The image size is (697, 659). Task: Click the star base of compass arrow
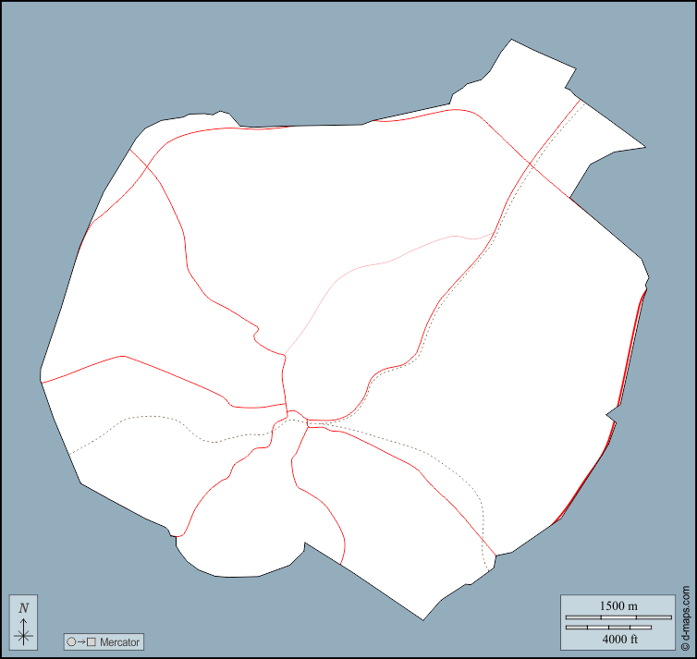24,635
